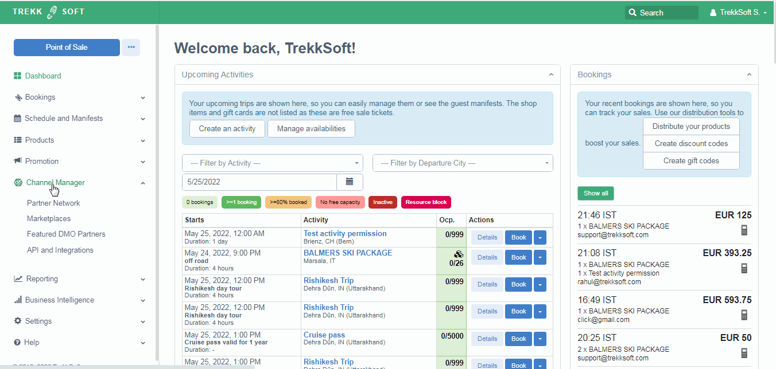The height and width of the screenshot is (369, 776).
Task: Click the user profile icon in header
Action: point(713,12)
